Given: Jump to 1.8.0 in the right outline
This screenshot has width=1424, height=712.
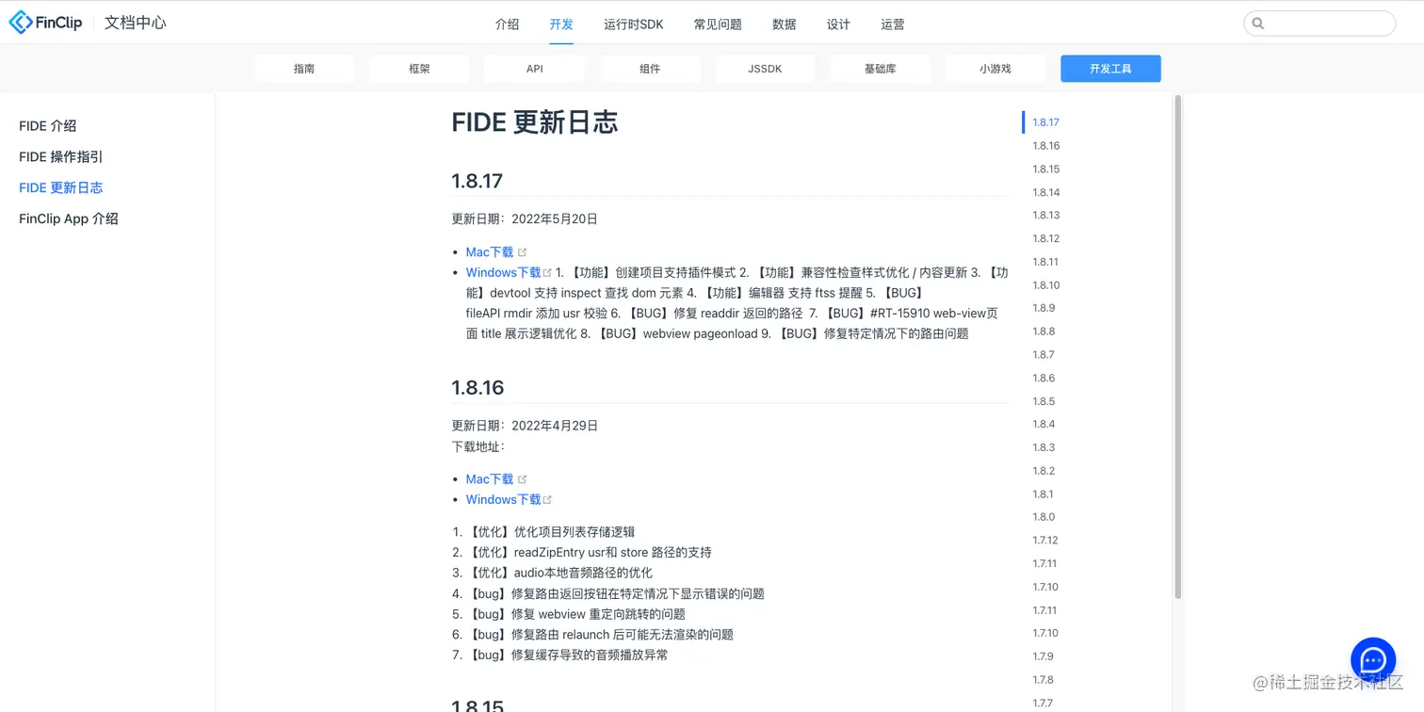Looking at the screenshot, I should pyautogui.click(x=1043, y=517).
